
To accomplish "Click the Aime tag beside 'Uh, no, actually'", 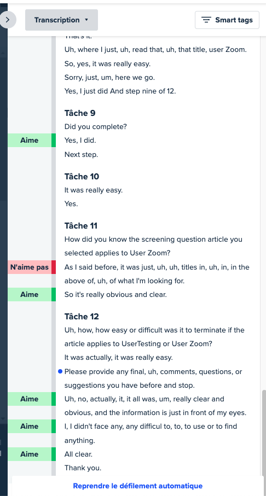I will pos(30,399).
